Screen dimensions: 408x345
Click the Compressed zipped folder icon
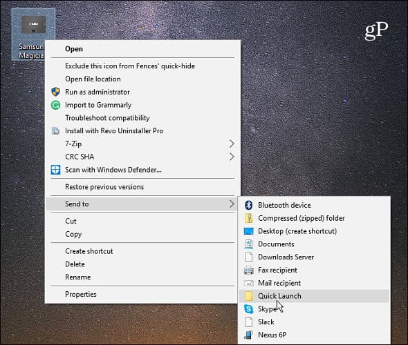[x=249, y=218]
